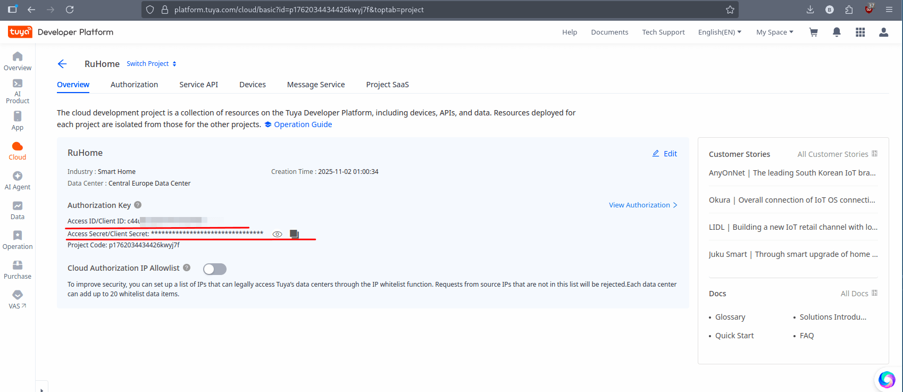Switch to the Devices tab
This screenshot has width=903, height=392.
(252, 85)
